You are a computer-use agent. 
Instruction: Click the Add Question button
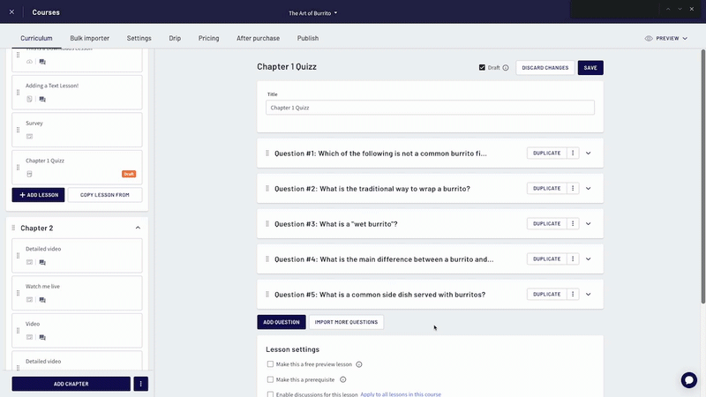click(282, 322)
